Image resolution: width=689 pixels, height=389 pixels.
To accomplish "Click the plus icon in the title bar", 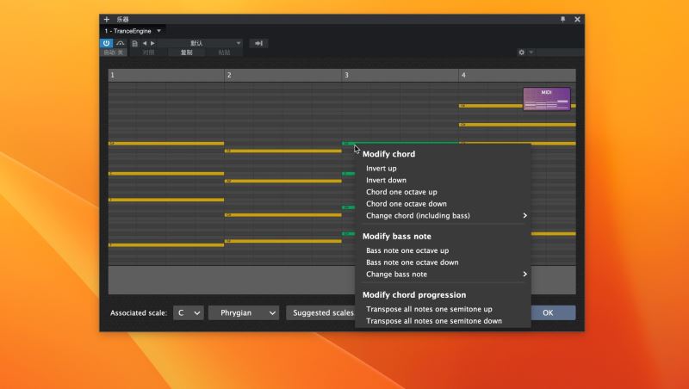I will (107, 19).
